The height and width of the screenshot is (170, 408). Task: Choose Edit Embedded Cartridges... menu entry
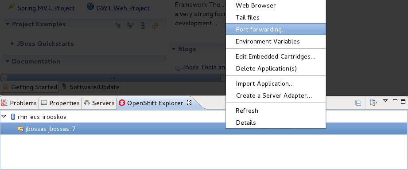[x=276, y=56]
